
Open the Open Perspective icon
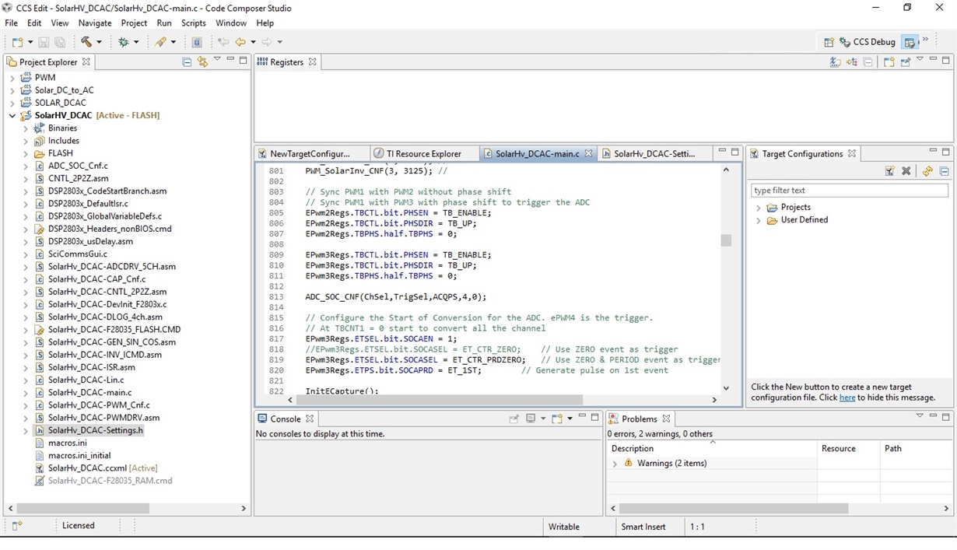click(x=829, y=42)
